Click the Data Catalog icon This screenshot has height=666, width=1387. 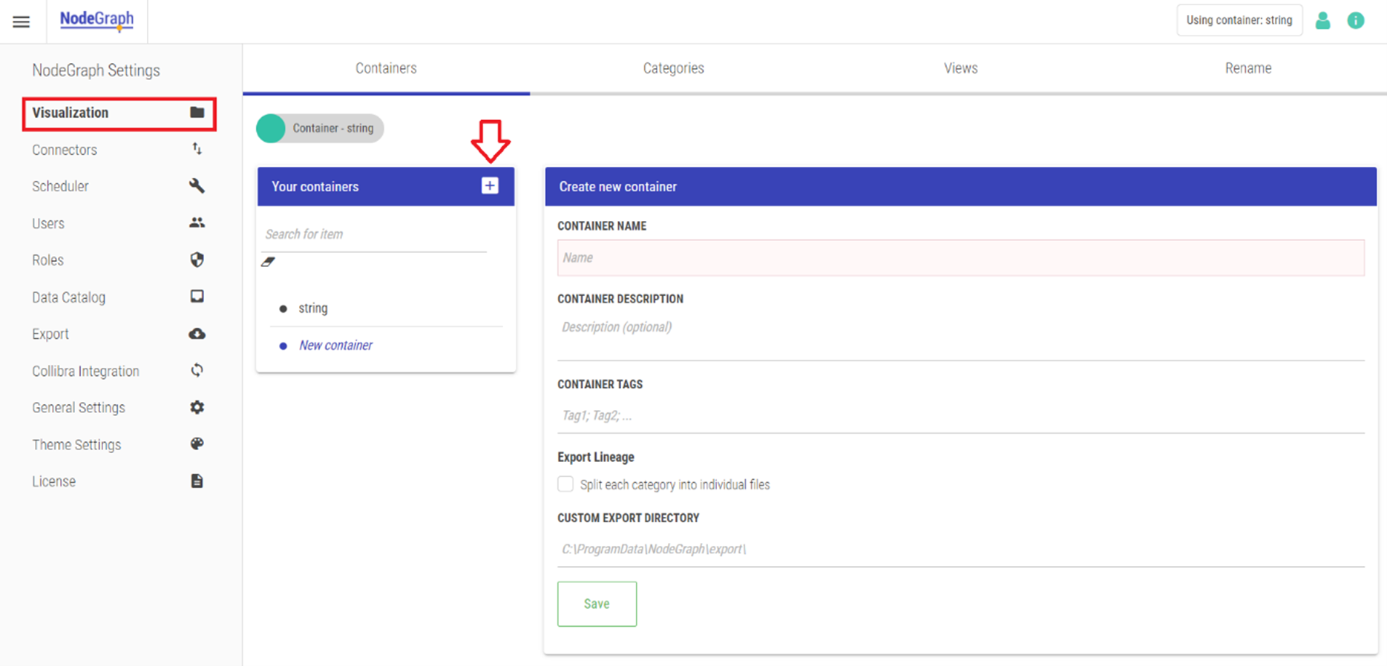click(197, 297)
